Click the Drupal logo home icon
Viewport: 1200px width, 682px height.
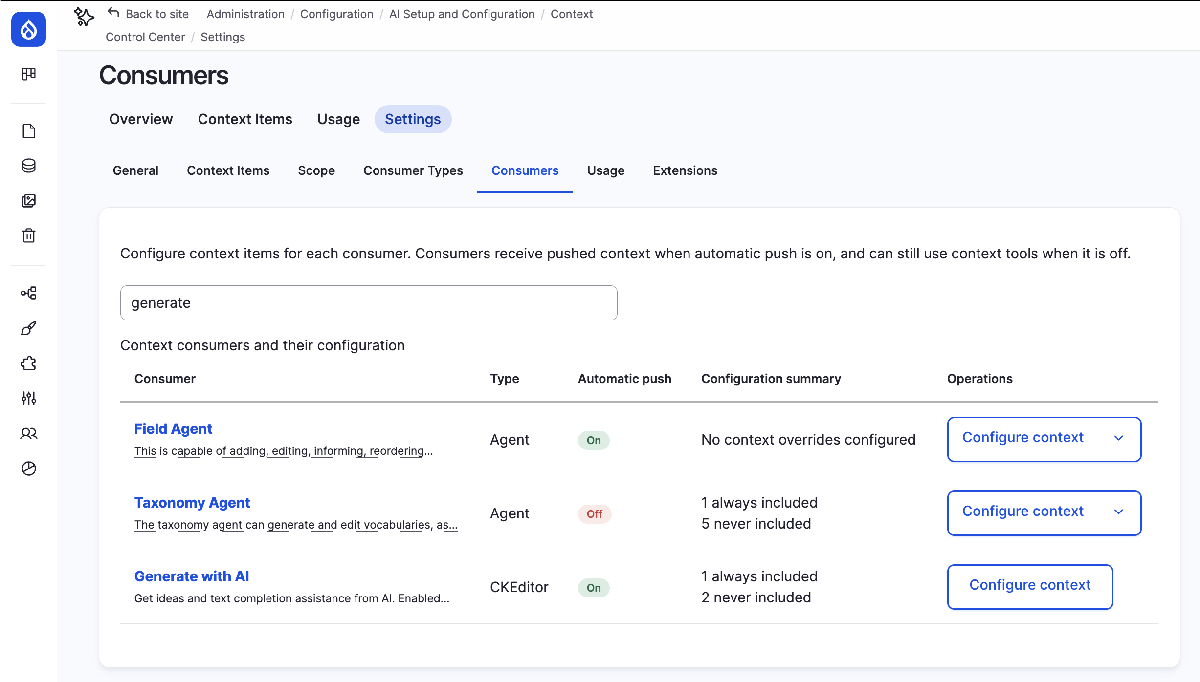point(29,29)
